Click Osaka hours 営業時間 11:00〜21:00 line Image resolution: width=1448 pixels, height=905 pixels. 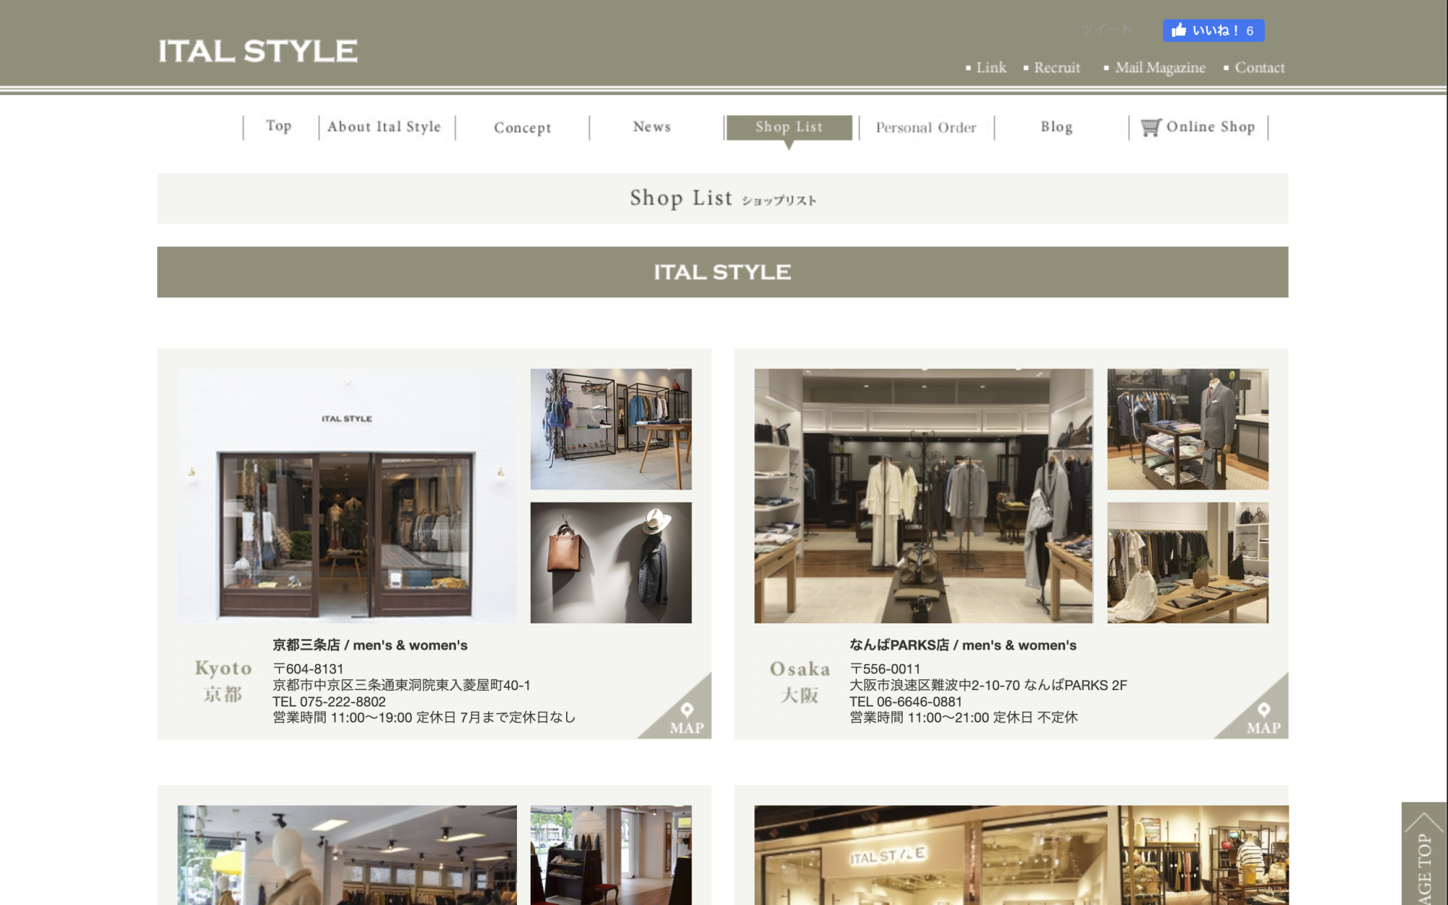point(964,717)
